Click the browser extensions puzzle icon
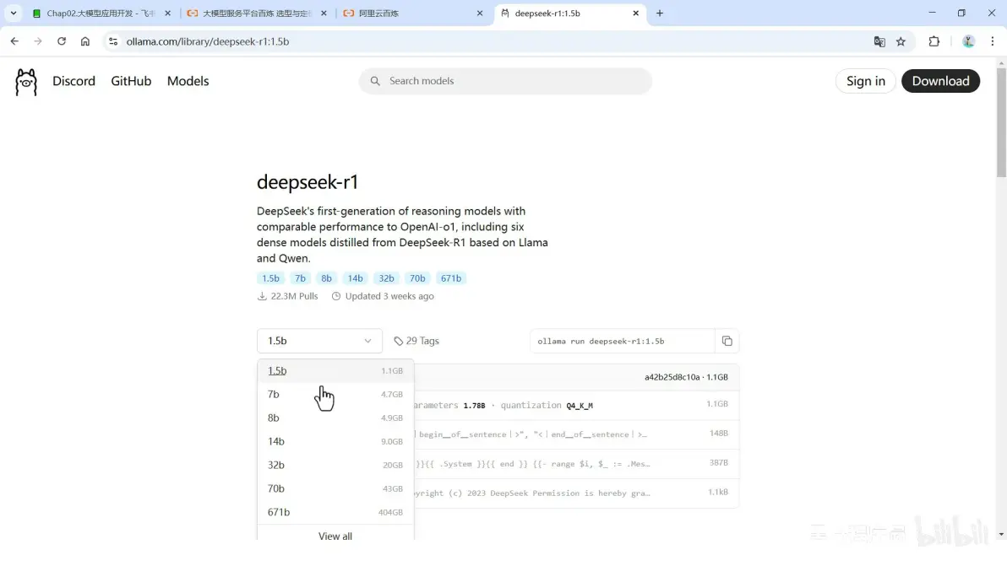 (x=934, y=40)
